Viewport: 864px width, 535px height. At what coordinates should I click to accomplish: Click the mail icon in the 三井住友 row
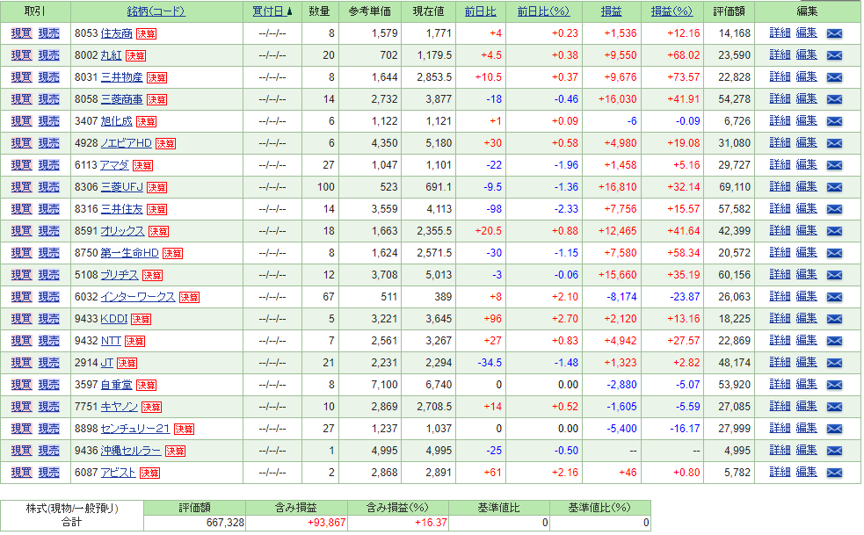point(834,209)
